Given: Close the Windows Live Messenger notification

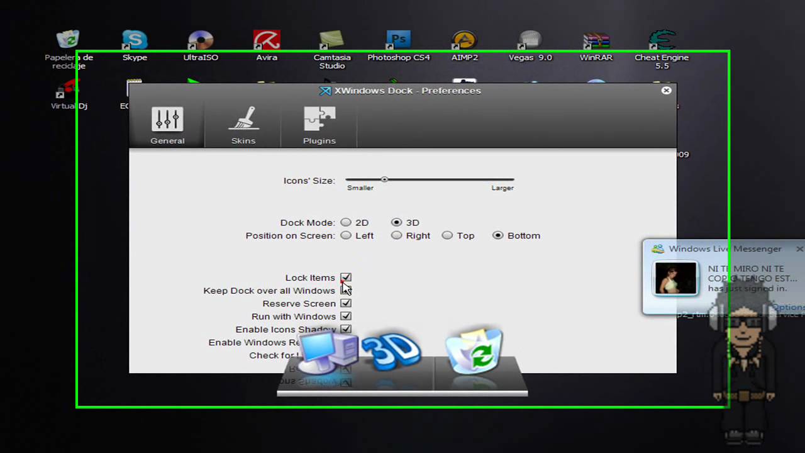Looking at the screenshot, I should point(799,249).
